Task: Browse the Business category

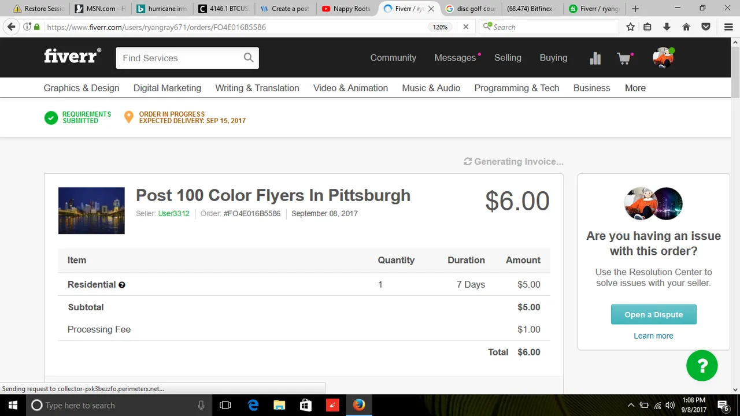Action: [x=591, y=88]
